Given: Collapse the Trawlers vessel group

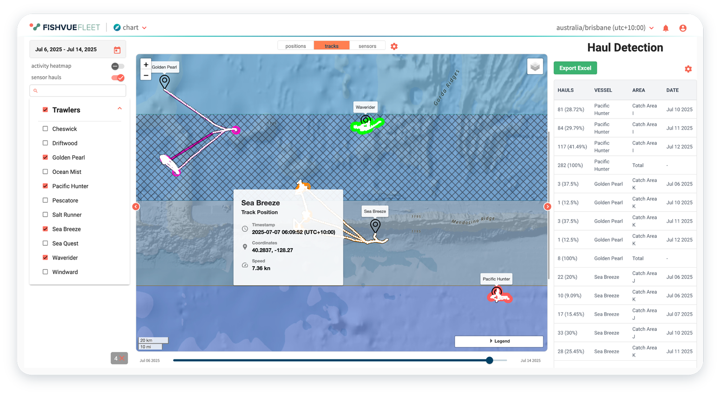Looking at the screenshot, I should pos(119,109).
